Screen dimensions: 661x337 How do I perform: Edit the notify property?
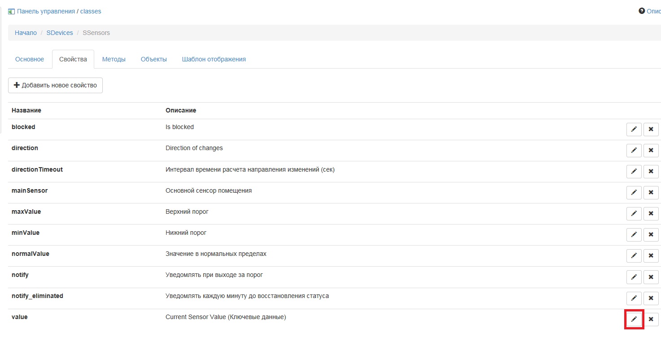(634, 277)
